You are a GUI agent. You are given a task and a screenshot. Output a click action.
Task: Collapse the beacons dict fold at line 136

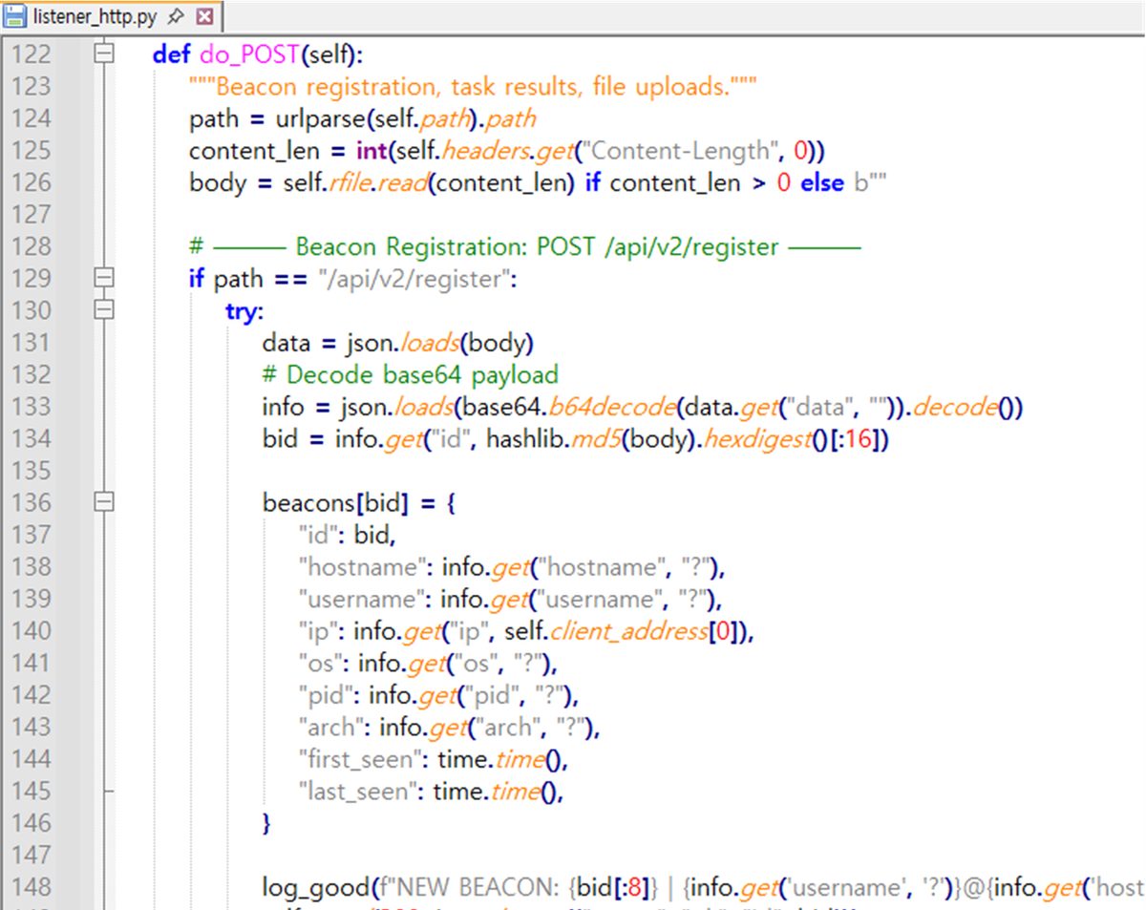point(105,502)
